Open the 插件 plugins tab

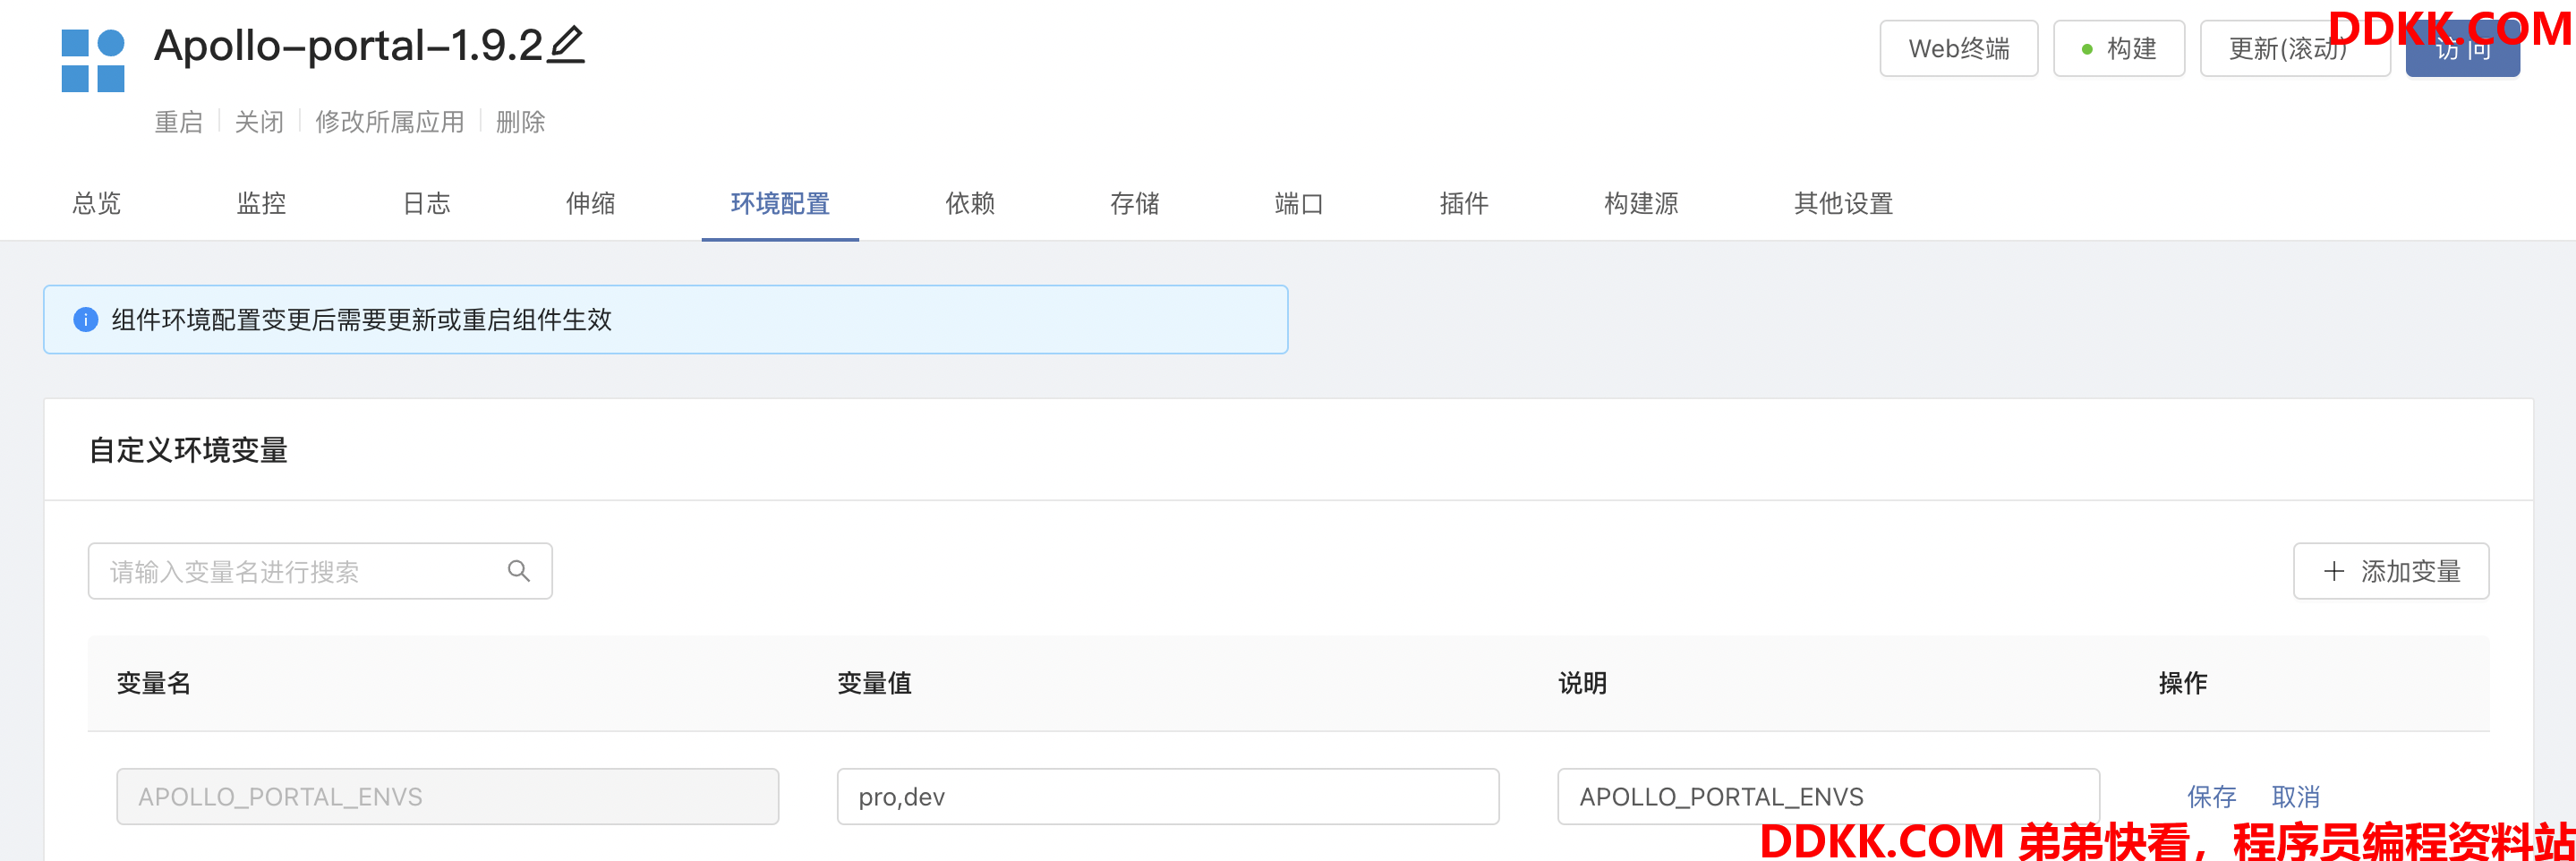click(x=1464, y=203)
